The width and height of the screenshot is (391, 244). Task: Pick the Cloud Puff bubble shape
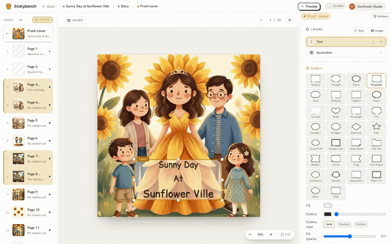pos(315,144)
